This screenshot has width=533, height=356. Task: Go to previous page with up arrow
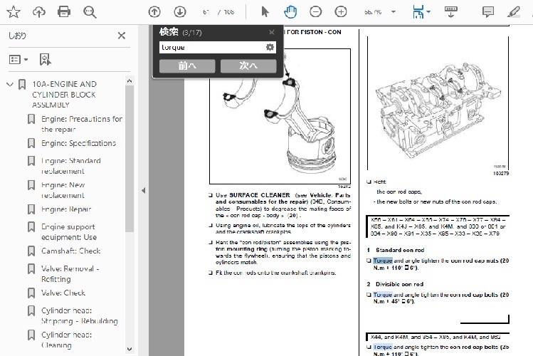point(154,12)
